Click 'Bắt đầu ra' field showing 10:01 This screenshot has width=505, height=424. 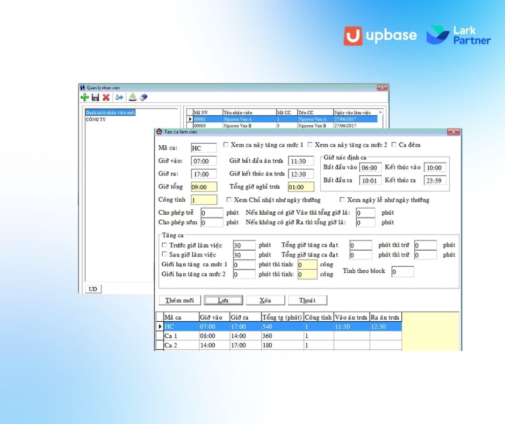(370, 180)
